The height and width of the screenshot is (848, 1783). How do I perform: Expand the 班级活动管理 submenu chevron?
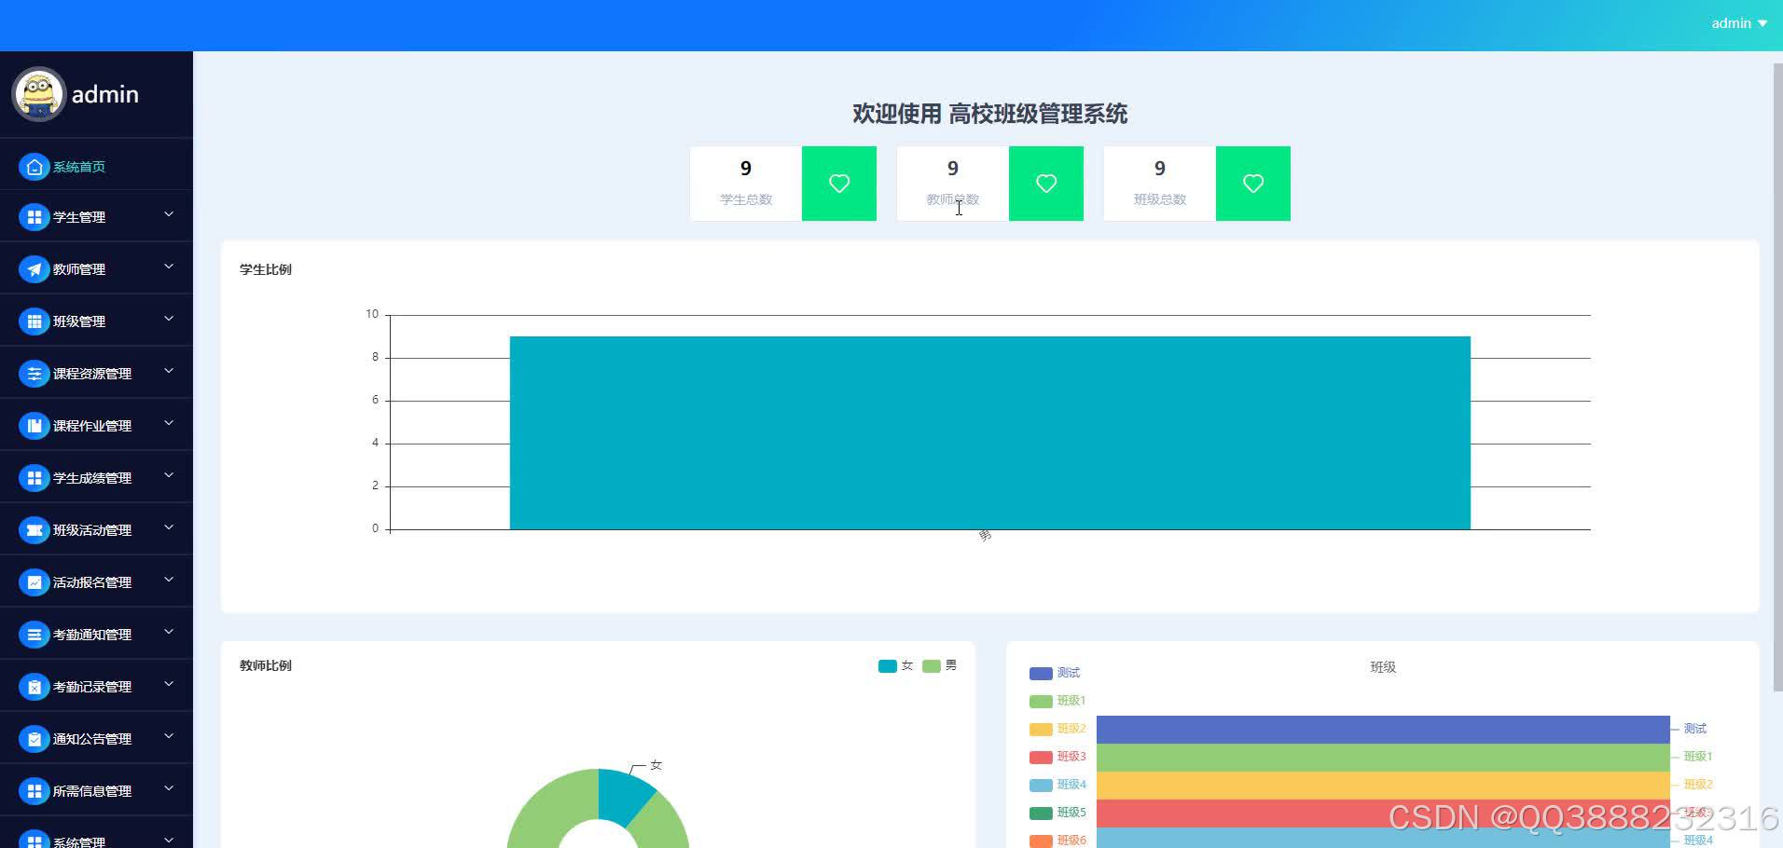point(169,527)
